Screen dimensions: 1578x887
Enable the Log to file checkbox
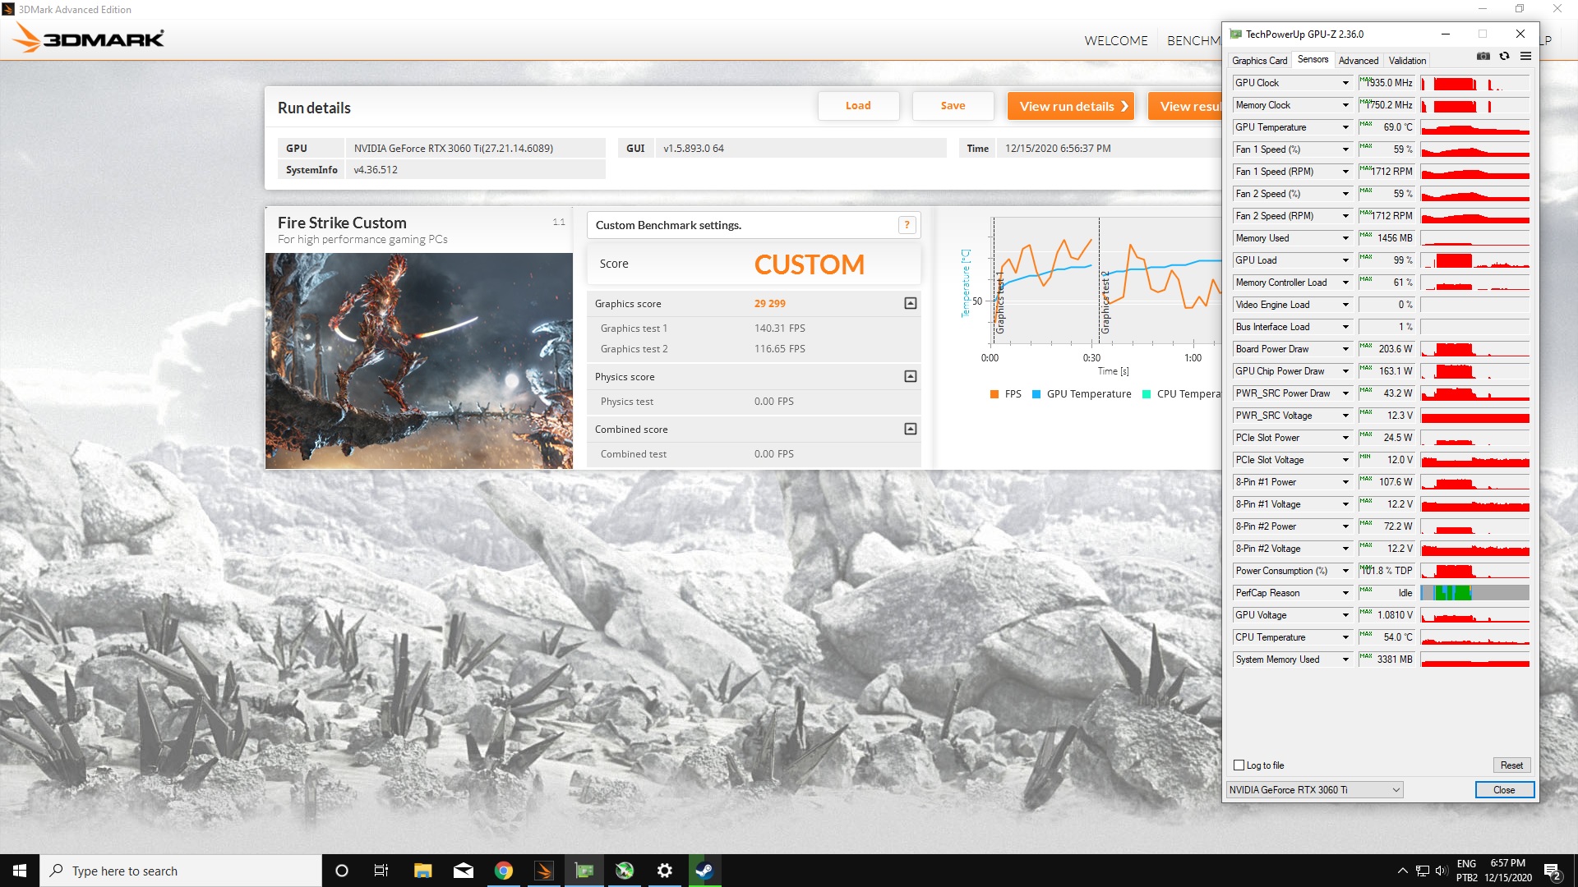1239,765
